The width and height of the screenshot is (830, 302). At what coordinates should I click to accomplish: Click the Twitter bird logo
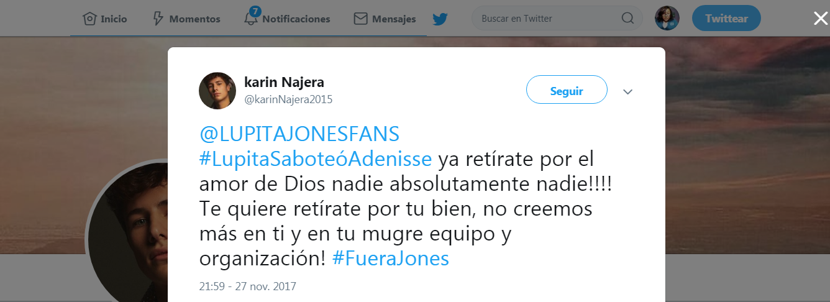coord(440,19)
